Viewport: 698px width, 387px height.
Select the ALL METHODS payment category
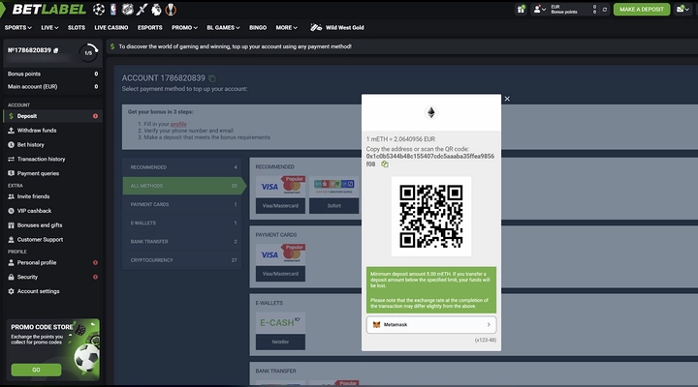point(183,186)
